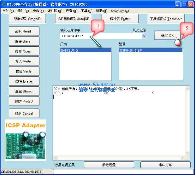Click the 打开 Open button
The image size is (195, 175).
(24, 51)
